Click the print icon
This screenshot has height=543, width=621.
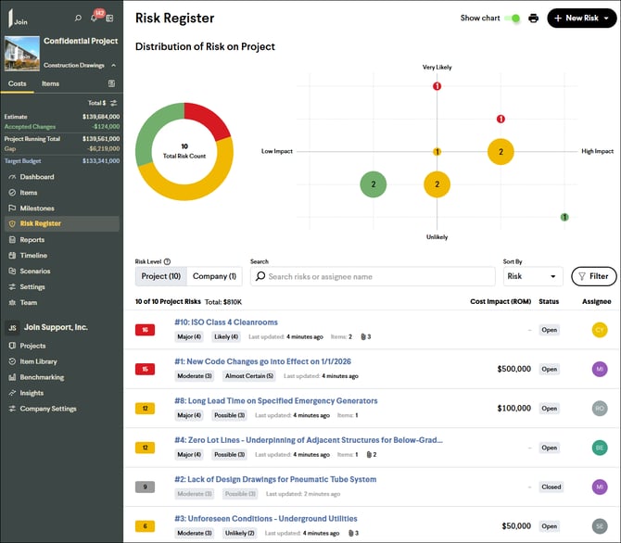pos(533,18)
